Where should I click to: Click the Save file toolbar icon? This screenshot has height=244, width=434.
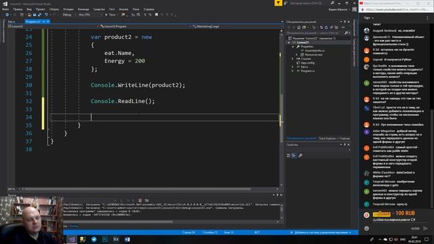pyautogui.click(x=35, y=15)
